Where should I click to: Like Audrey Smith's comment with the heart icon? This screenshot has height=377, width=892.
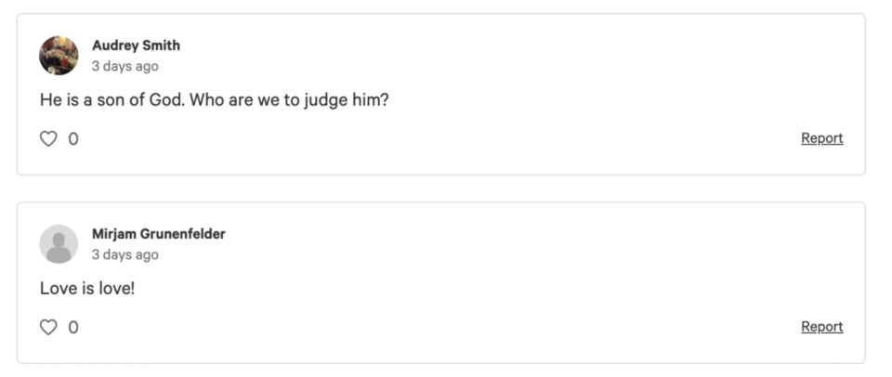click(x=48, y=138)
